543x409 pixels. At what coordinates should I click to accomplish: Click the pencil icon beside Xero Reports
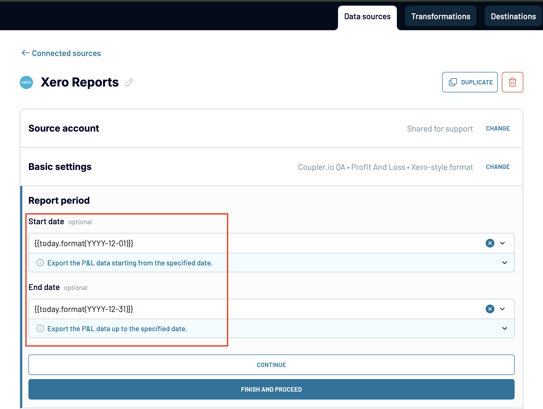(129, 82)
